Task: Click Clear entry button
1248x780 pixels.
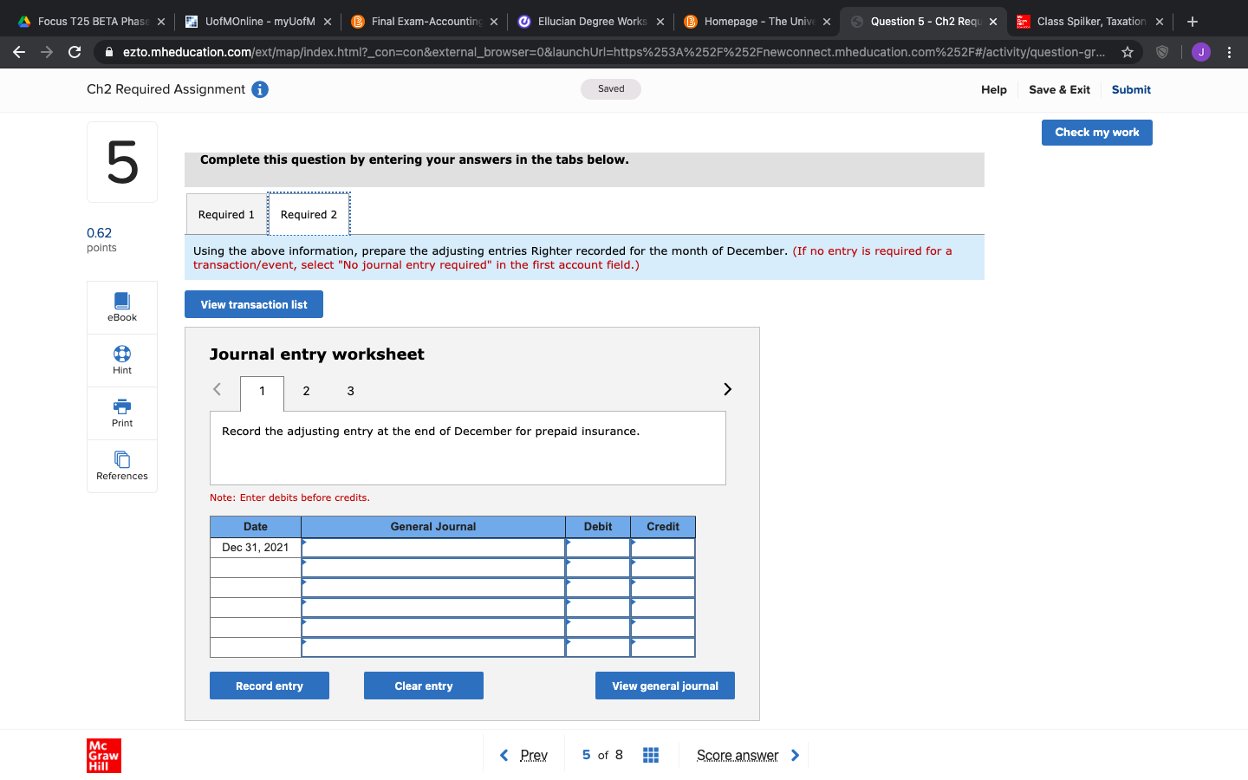Action: click(424, 686)
